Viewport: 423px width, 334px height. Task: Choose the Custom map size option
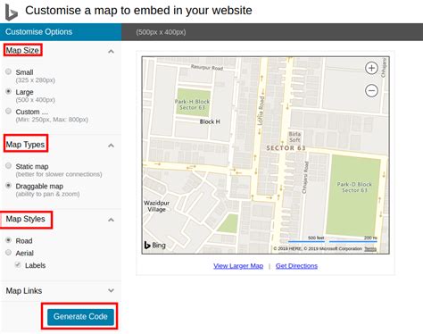[8, 111]
